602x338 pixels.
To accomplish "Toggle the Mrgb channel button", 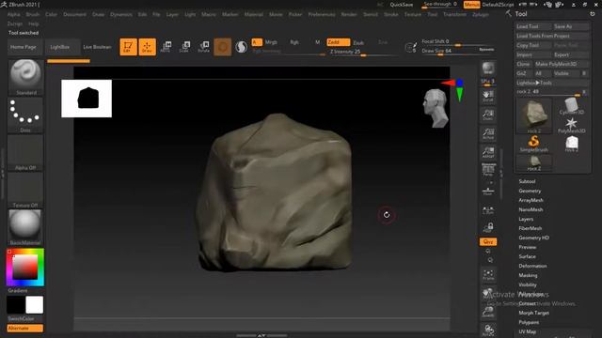I will pyautogui.click(x=272, y=42).
